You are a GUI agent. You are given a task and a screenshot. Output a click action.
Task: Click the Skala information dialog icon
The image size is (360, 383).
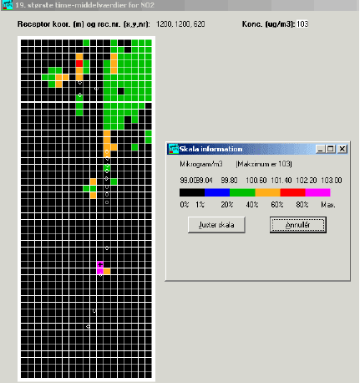click(x=174, y=149)
